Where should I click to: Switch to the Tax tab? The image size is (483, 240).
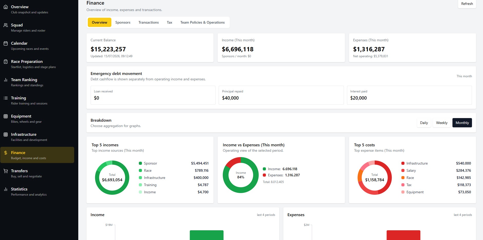pyautogui.click(x=170, y=22)
